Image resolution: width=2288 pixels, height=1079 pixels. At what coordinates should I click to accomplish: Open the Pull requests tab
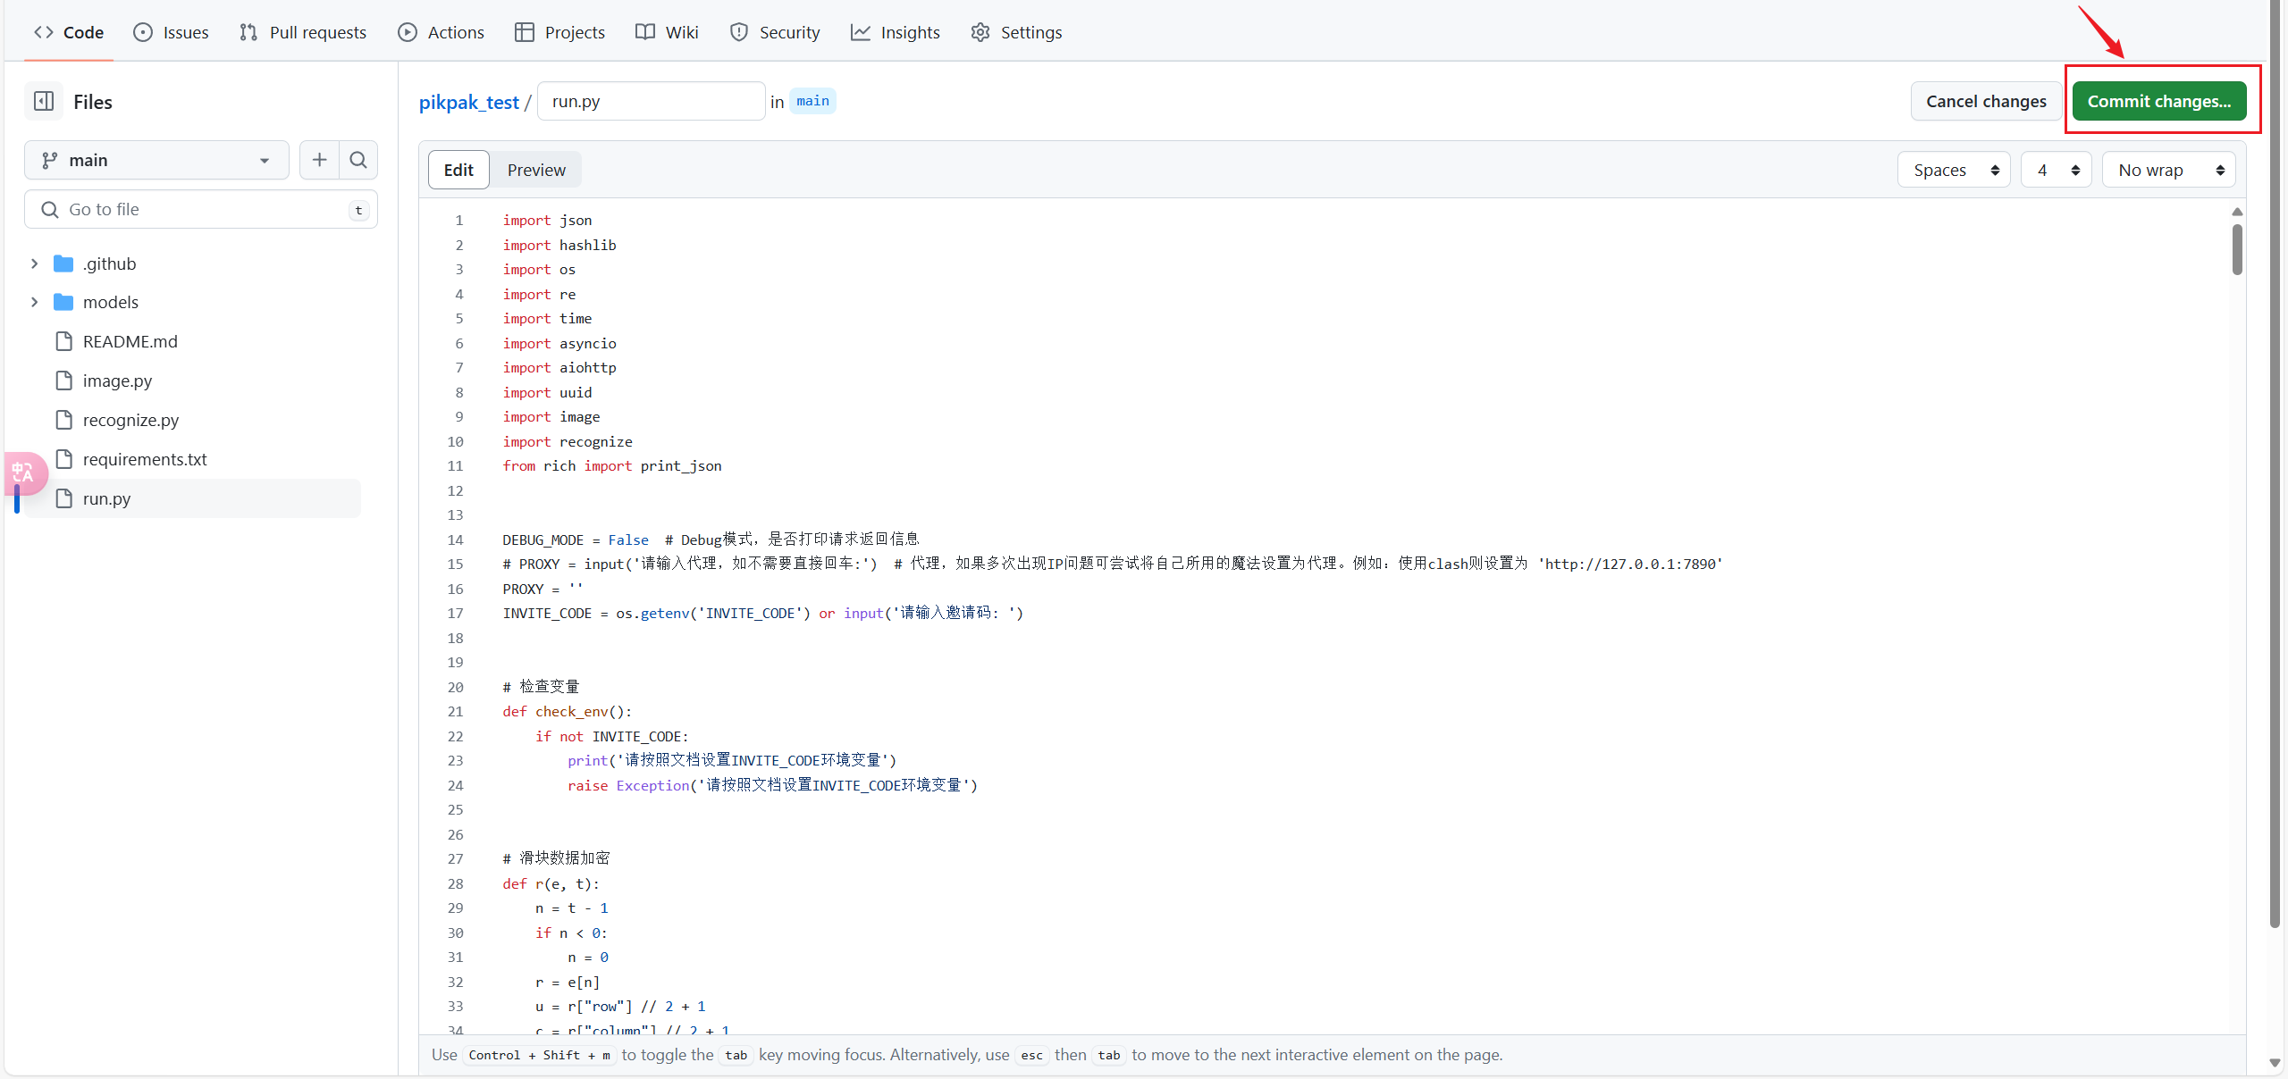(x=303, y=32)
